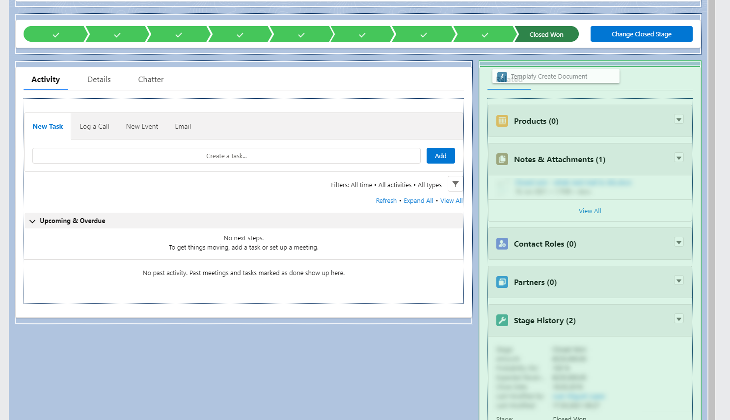Screen dimensions: 730x420
Task: Select the Email tab
Action: click(x=183, y=126)
